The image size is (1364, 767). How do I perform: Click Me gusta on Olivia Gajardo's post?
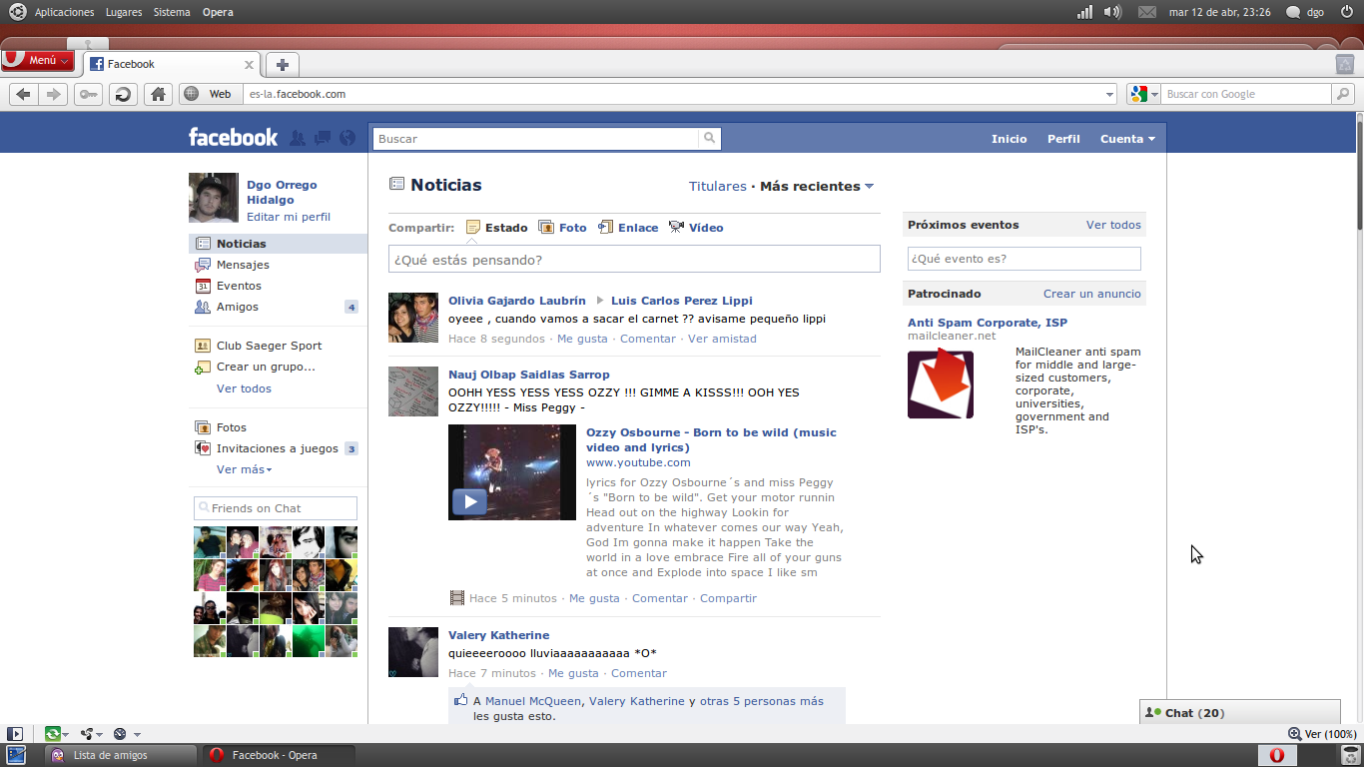(582, 339)
